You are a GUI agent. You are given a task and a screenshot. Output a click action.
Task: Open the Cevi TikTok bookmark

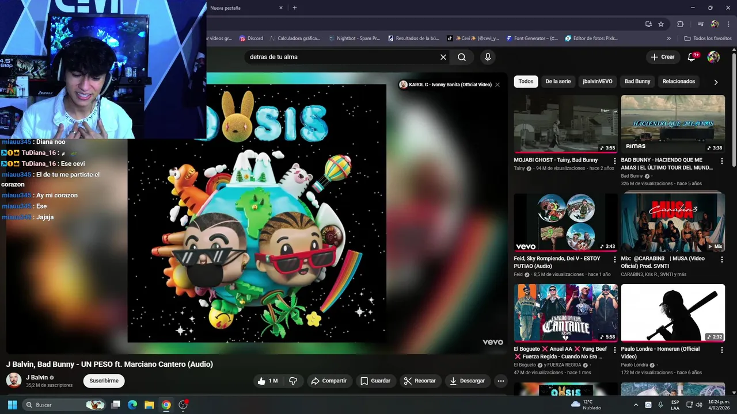[473, 39]
